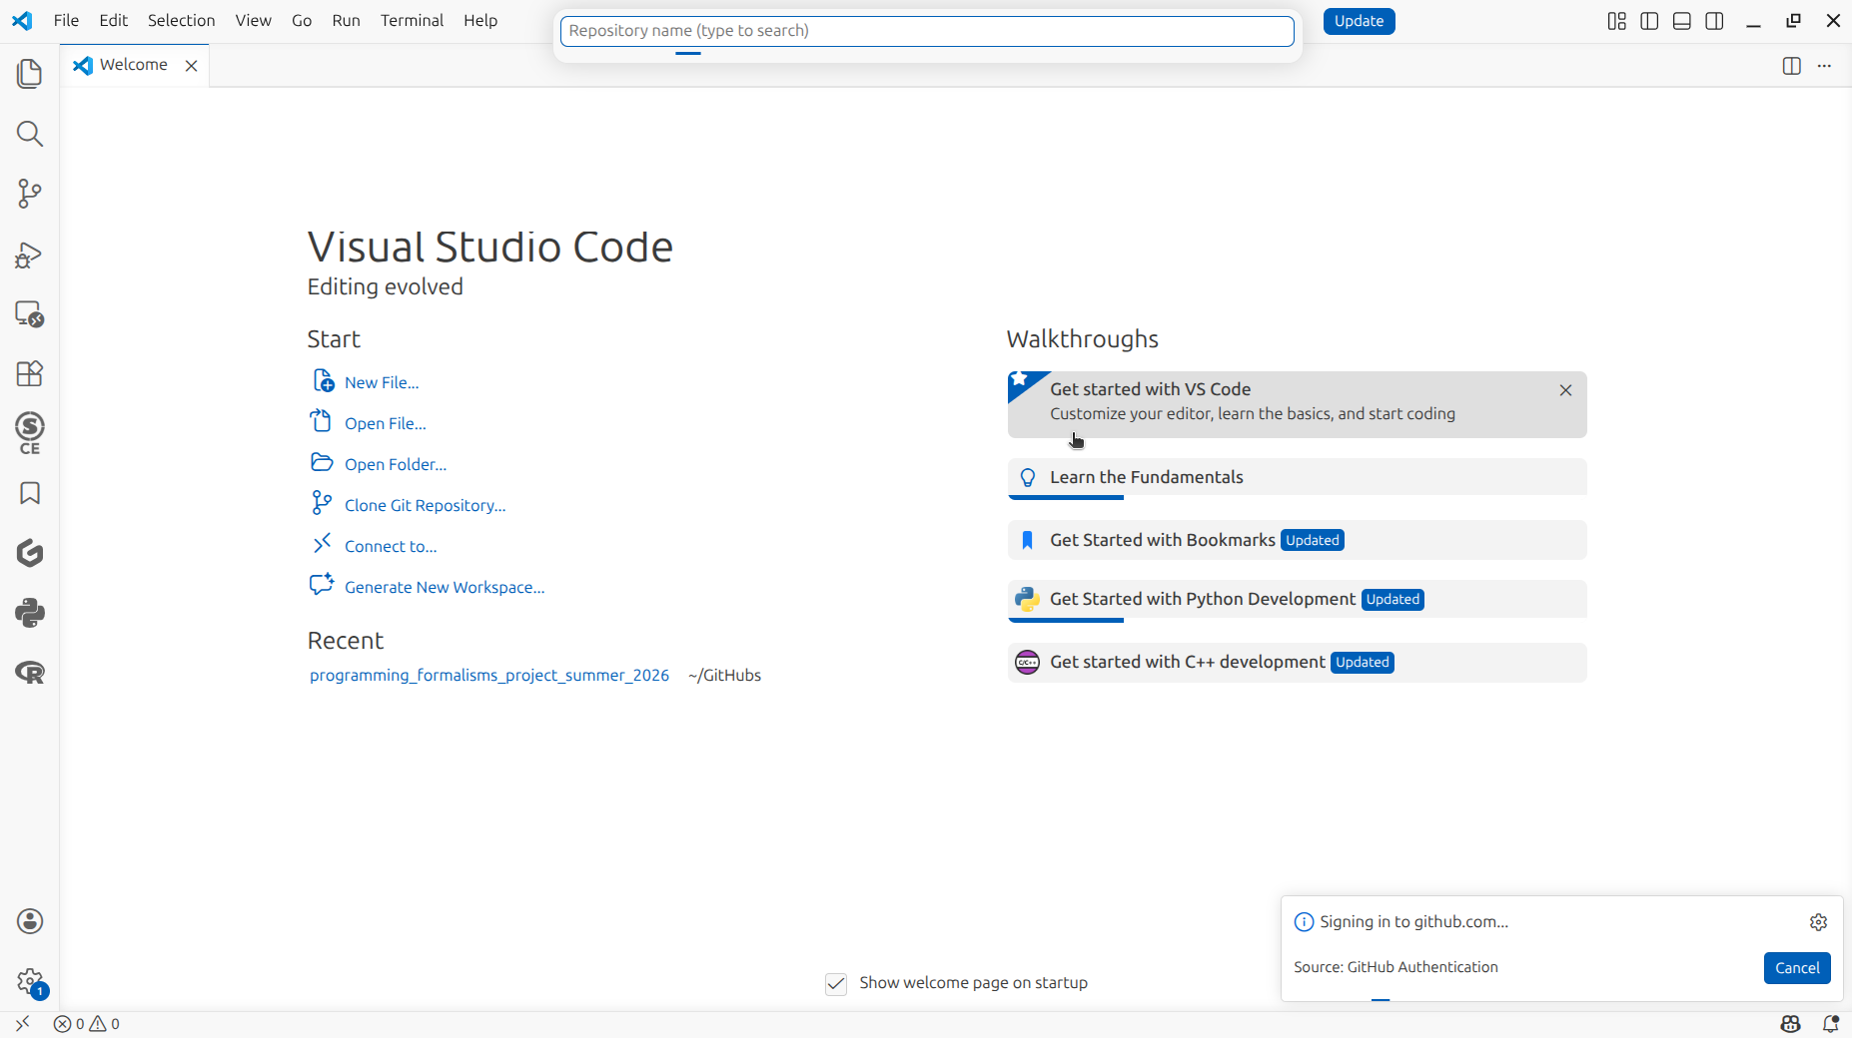Image resolution: width=1852 pixels, height=1038 pixels.
Task: Open the CE sidebar icon
Action: coord(30,433)
